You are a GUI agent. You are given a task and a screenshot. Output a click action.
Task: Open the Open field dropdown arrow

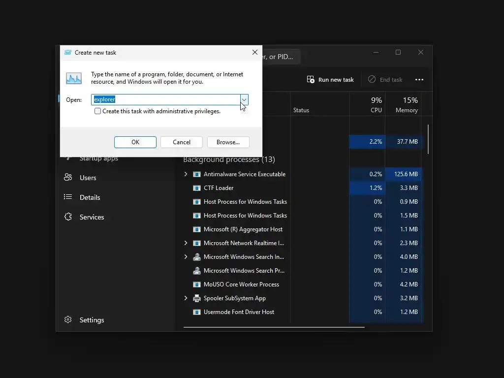244,99
